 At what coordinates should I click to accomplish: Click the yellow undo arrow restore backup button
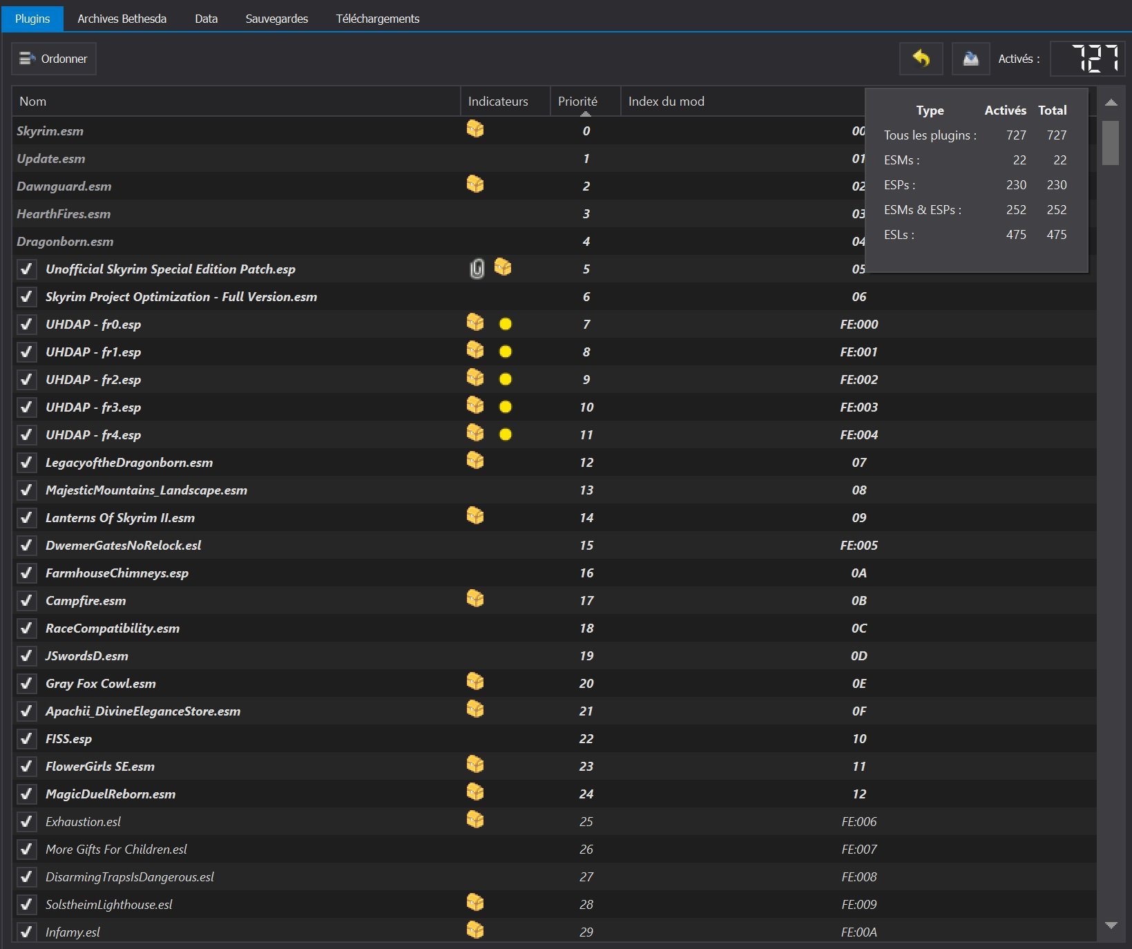coord(921,59)
